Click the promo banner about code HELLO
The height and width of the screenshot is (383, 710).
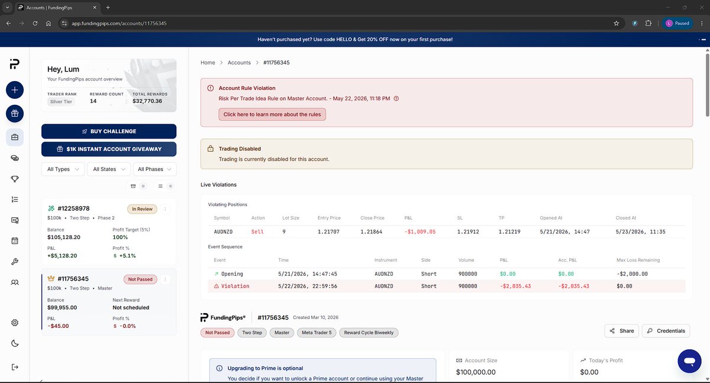[x=355, y=39]
